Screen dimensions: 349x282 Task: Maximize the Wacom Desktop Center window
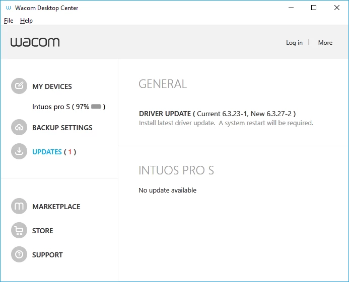coord(314,8)
